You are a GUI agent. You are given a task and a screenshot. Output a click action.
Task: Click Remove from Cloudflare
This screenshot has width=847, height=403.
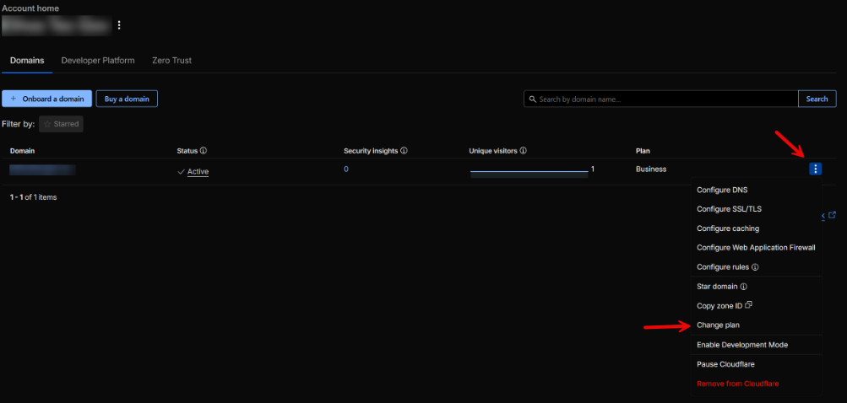pos(737,384)
